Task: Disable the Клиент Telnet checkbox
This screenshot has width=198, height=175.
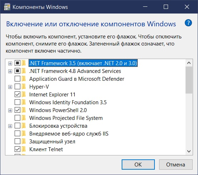Action: 17,149
